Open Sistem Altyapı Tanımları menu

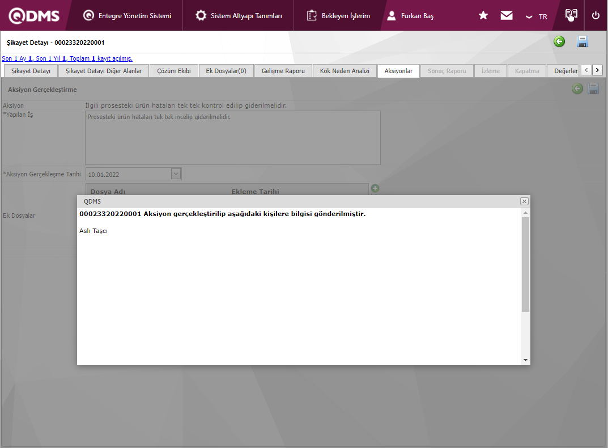[x=239, y=15]
